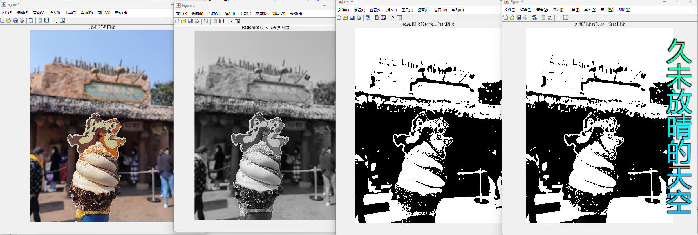Click the title 原始RGB图像 in Figure 1

pyautogui.click(x=102, y=27)
